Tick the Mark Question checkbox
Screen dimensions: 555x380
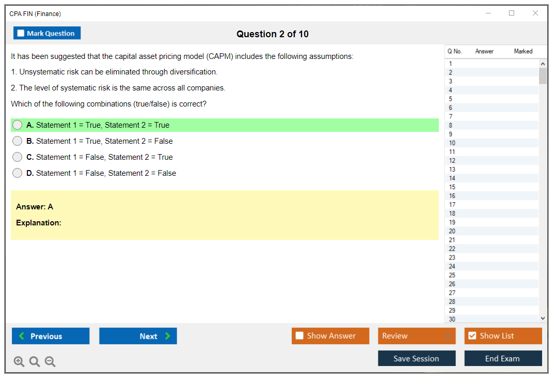[x=21, y=33]
